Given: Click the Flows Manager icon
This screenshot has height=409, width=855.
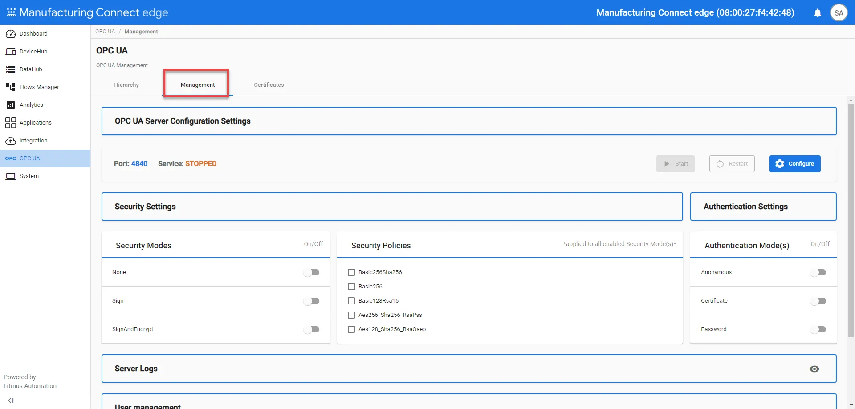Looking at the screenshot, I should click(11, 87).
